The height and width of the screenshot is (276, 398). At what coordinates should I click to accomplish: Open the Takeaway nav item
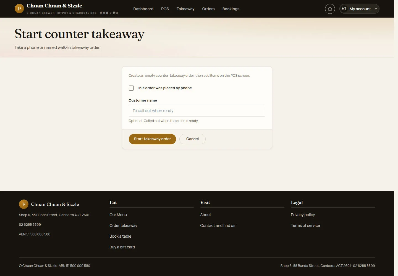185,9
